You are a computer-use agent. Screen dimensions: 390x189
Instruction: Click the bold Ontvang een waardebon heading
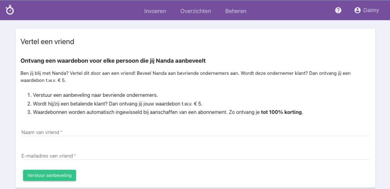113,61
